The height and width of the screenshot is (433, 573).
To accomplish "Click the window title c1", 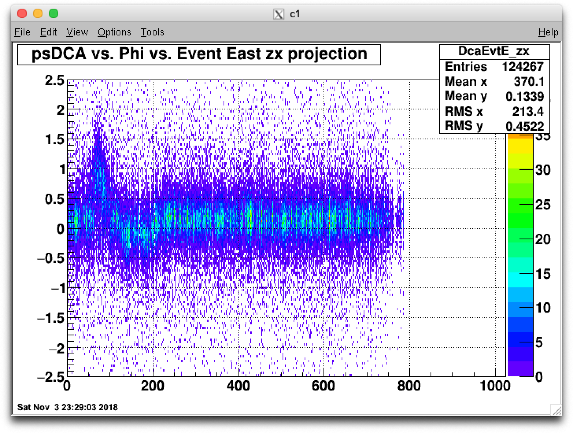I will pyautogui.click(x=295, y=14).
